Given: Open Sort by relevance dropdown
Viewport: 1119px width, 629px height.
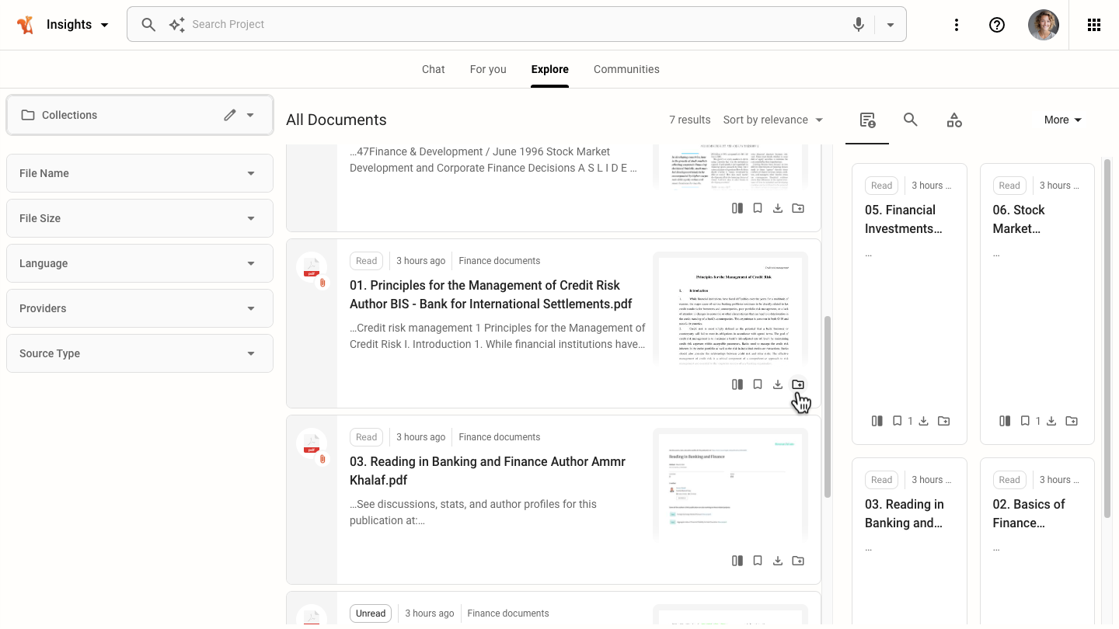Looking at the screenshot, I should pyautogui.click(x=773, y=120).
